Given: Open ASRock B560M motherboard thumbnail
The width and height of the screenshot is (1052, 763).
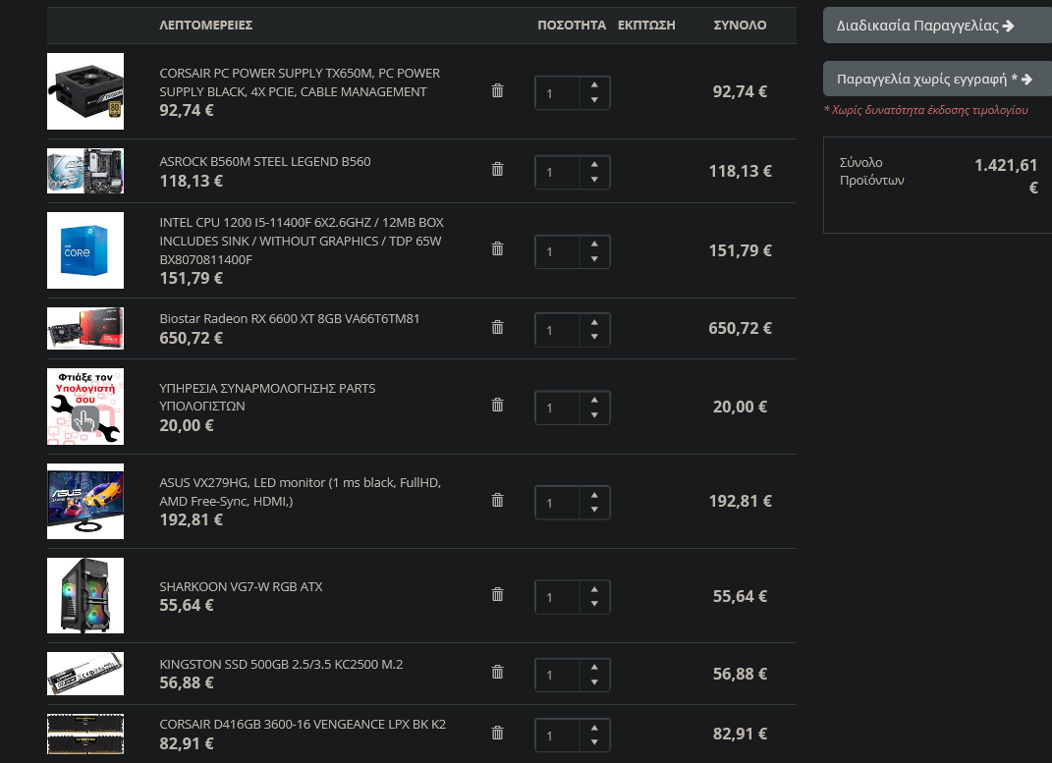Looking at the screenshot, I should (x=85, y=171).
